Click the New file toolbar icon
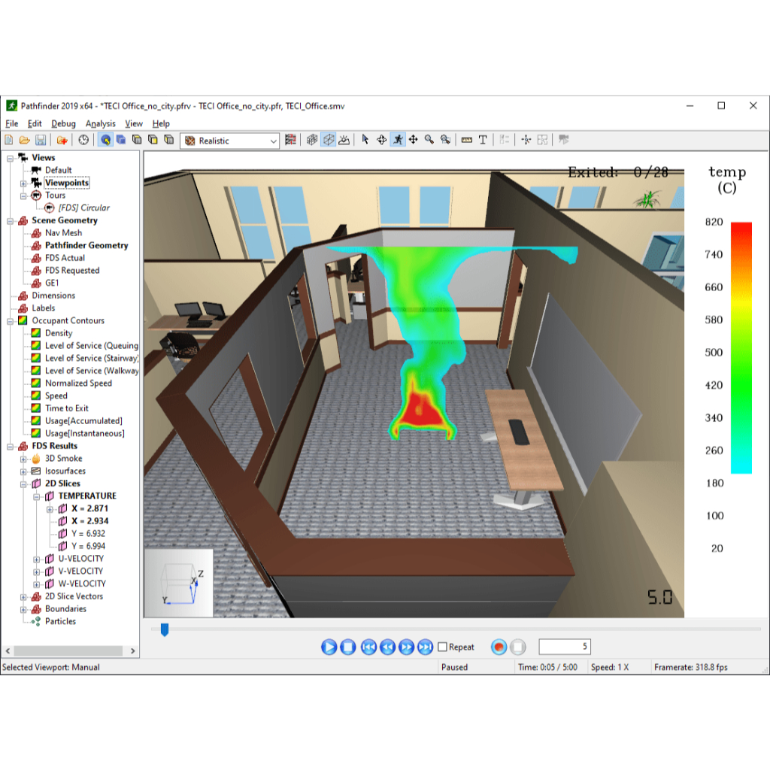Viewport: 770px width, 770px height. pyautogui.click(x=9, y=140)
